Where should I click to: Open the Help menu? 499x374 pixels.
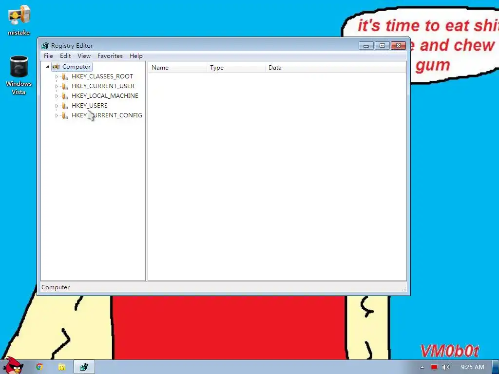point(136,56)
